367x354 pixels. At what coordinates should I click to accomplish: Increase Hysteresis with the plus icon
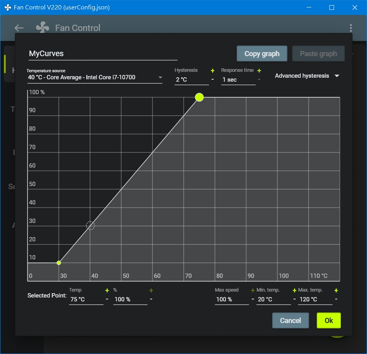(x=213, y=71)
